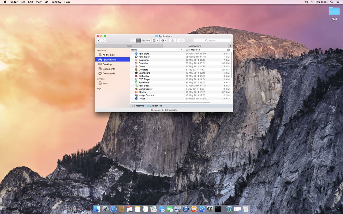Select the Image Capture row
The width and height of the screenshot is (343, 214).
[180, 95]
